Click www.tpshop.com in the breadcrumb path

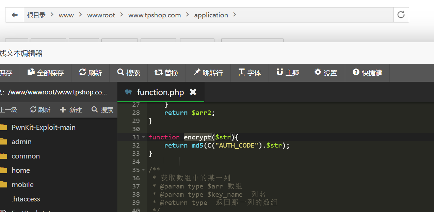pos(154,15)
